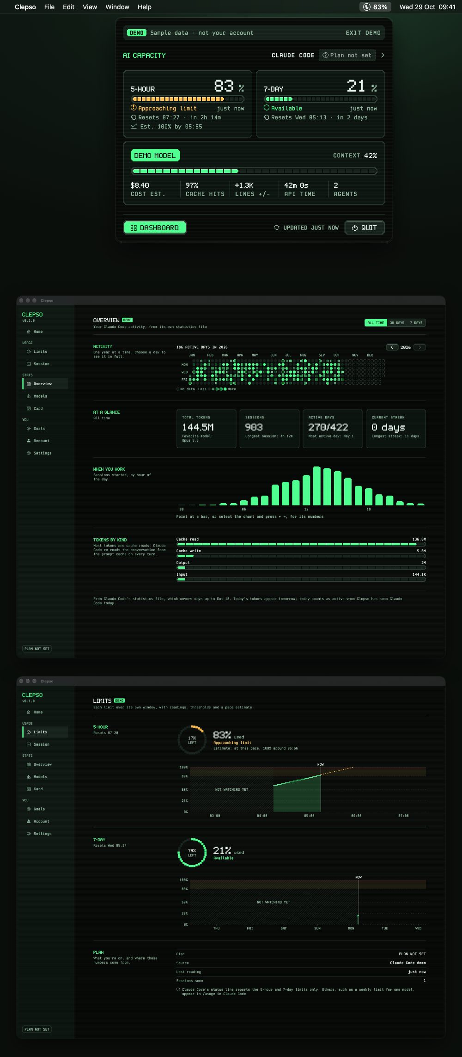The height and width of the screenshot is (1057, 462).
Task: Click the 17% LEFT donut gauge
Action: coord(192,740)
